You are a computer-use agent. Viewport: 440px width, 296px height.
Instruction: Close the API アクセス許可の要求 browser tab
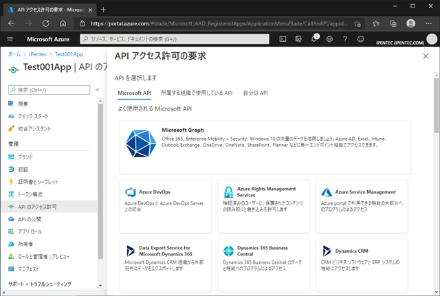pyautogui.click(x=90, y=10)
